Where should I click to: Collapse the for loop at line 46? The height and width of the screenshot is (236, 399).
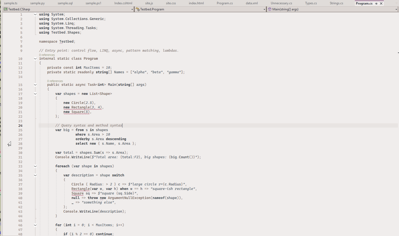point(35,225)
